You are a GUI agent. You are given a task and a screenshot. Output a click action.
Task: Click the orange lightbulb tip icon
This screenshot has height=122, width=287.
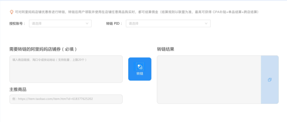[x=11, y=12]
